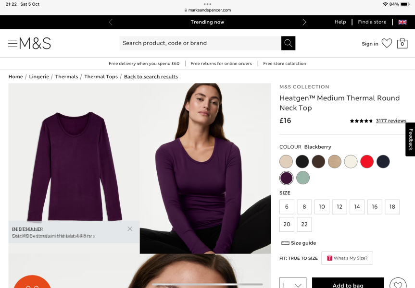Open the wishlist heart icon in header

[387, 43]
